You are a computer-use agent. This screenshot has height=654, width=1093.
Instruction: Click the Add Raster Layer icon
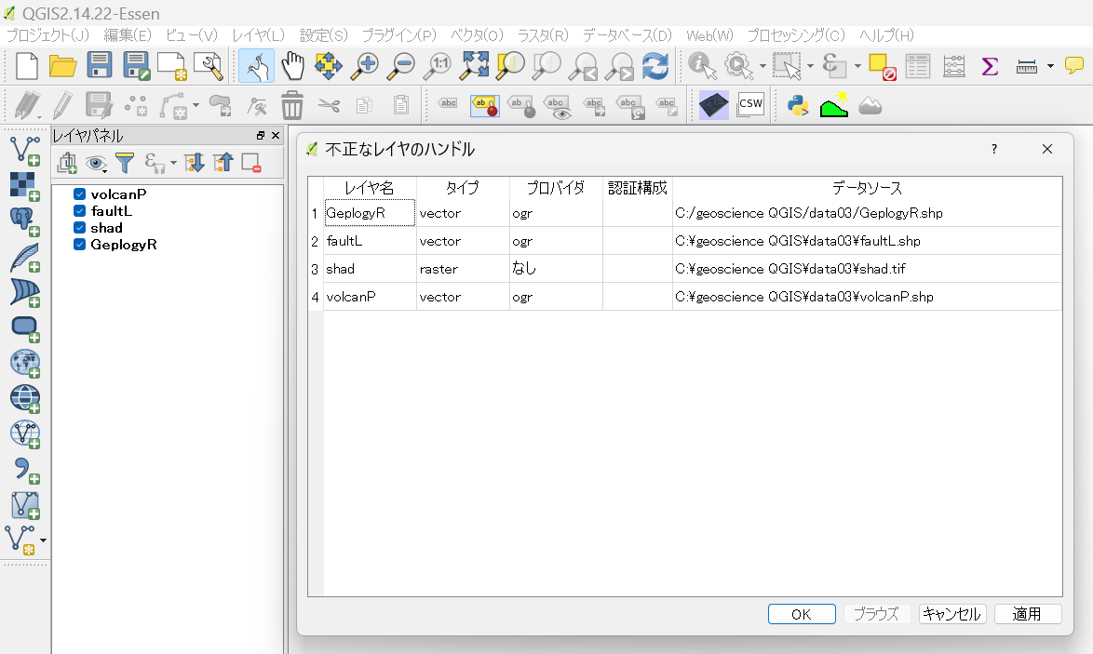24,185
